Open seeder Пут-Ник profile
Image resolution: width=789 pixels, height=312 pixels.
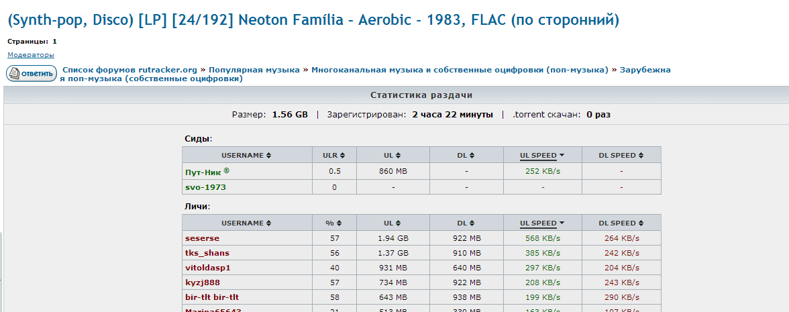[203, 172]
